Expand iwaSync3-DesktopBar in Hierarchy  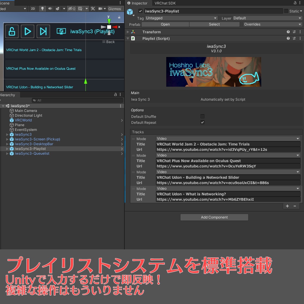click(7, 144)
